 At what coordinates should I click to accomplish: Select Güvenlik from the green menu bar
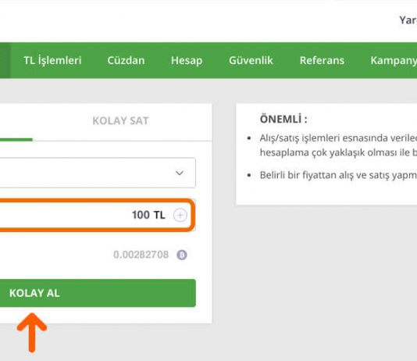point(251,60)
